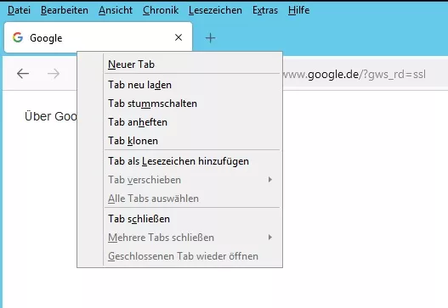Open the Datei menu
Image resolution: width=448 pixels, height=308 pixels.
coord(19,10)
